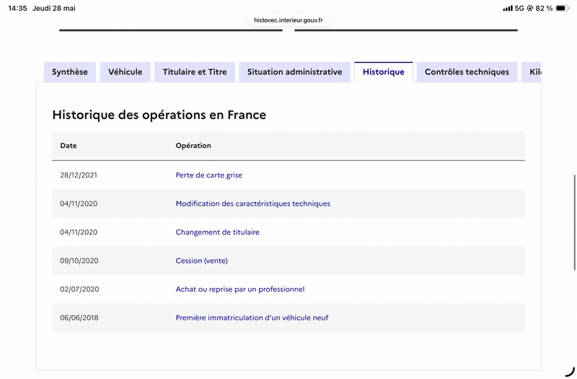Tap the clock showing 14:35
Screen dimensions: 577x379
(17, 8)
